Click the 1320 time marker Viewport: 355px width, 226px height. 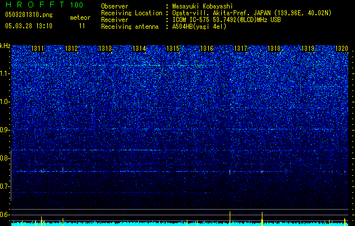(341, 49)
